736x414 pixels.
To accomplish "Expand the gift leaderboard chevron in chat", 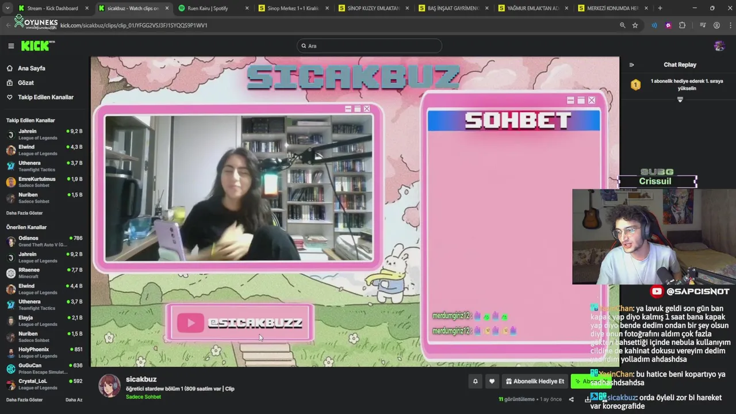I will coord(680,99).
